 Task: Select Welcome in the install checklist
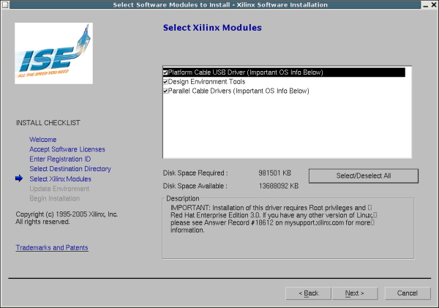pos(42,139)
